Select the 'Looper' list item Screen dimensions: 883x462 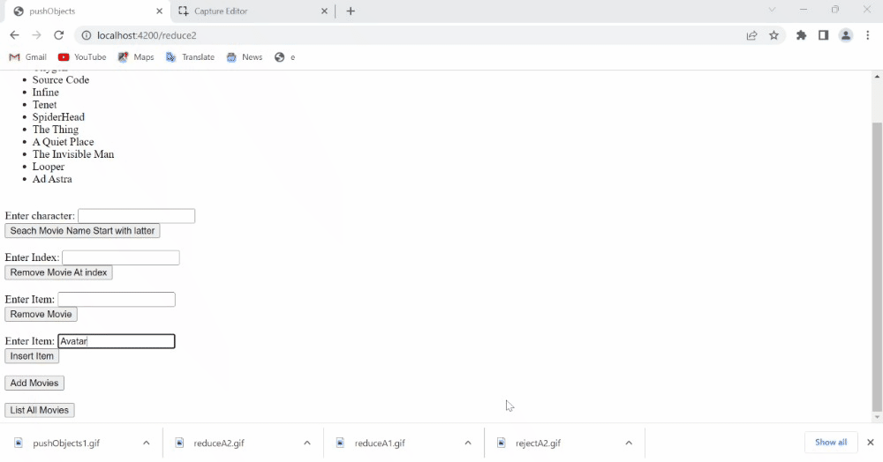click(49, 167)
